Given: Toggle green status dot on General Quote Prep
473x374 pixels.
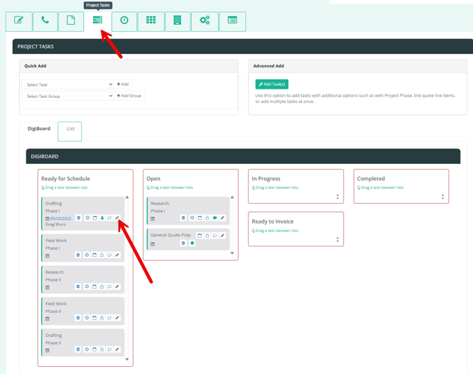Looking at the screenshot, I should pyautogui.click(x=192, y=243).
